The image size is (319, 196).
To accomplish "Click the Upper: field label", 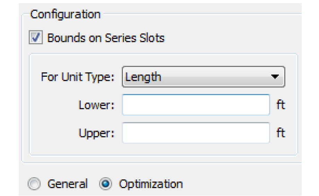I will pos(97,133).
